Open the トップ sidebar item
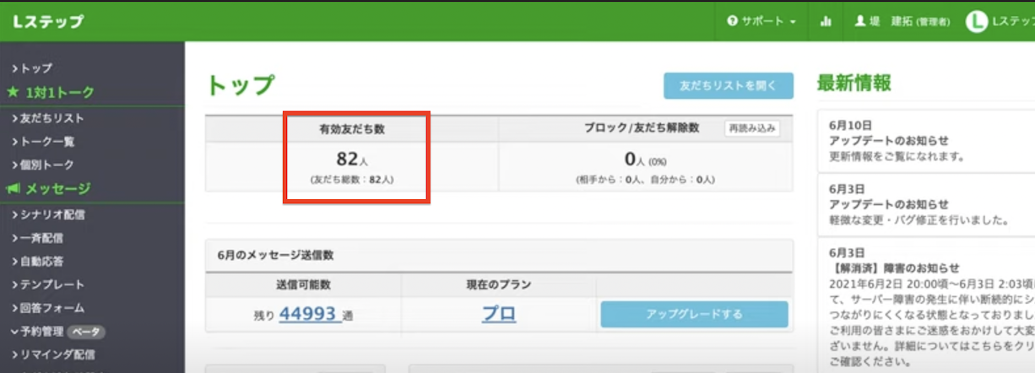The height and width of the screenshot is (373, 1035). (x=33, y=68)
